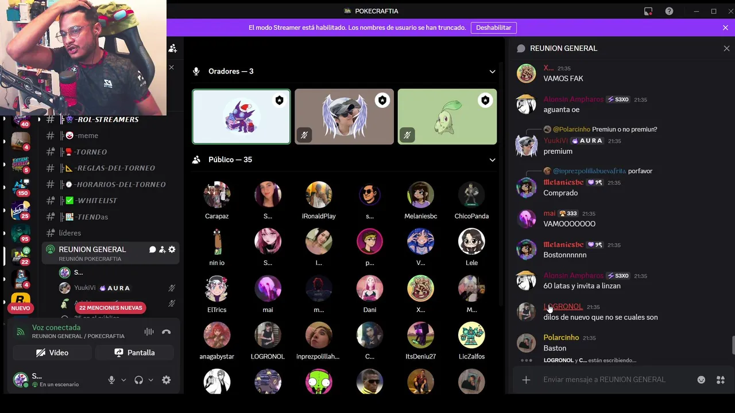Open the members icon above the stage view
Image resolution: width=735 pixels, height=413 pixels.
tap(172, 48)
